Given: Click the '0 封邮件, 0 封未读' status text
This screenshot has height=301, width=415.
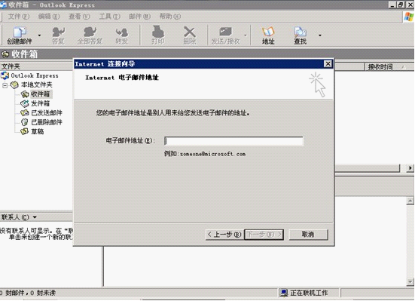Looking at the screenshot, I should pos(28,293).
